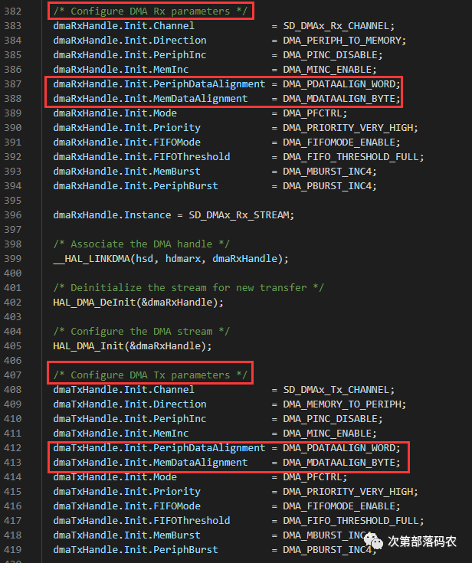Click line number 405 in gutter
472x563 pixels.
[x=13, y=345]
